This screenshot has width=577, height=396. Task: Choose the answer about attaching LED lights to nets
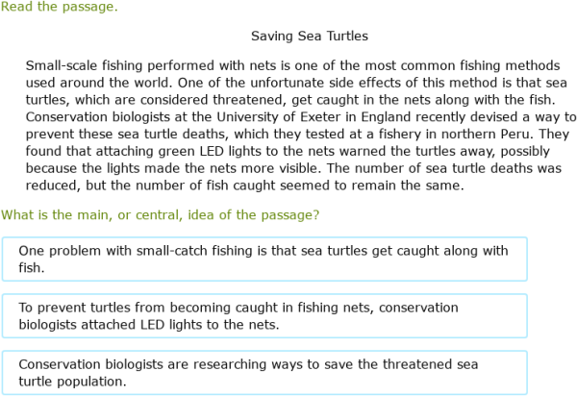pyautogui.click(x=264, y=316)
